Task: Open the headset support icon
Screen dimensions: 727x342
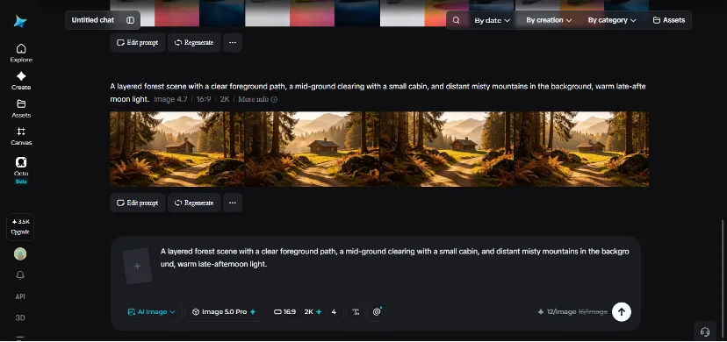Action: tap(705, 331)
